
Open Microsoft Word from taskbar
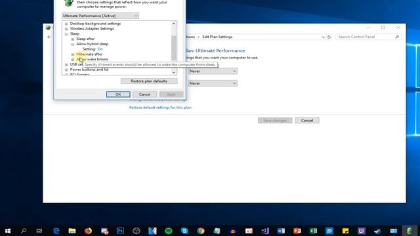point(281,231)
